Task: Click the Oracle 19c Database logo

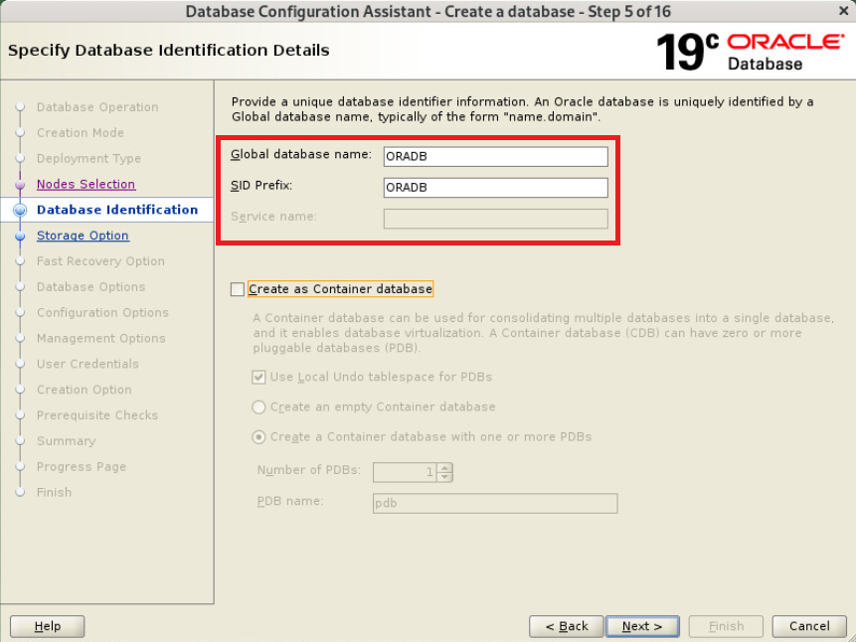Action: (751, 52)
